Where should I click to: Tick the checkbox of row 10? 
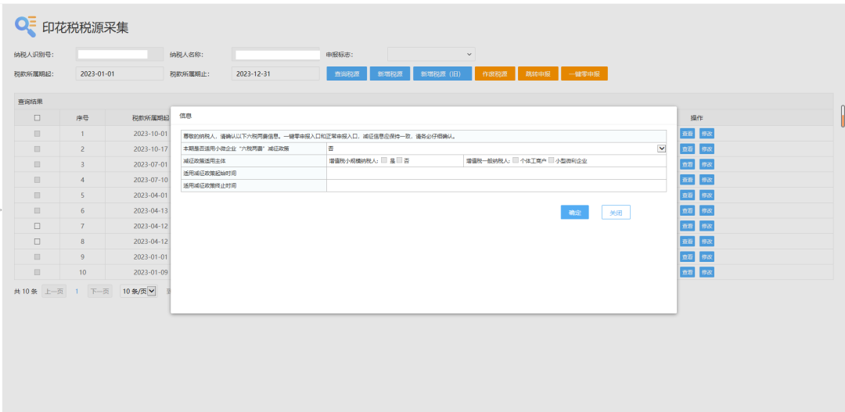[x=38, y=272]
